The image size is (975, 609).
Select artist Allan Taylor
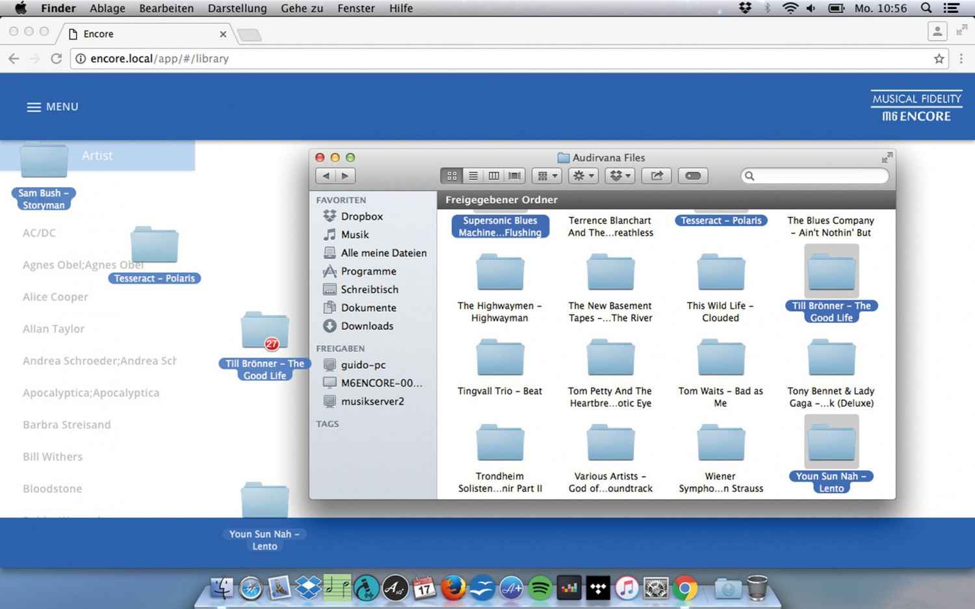tap(53, 329)
